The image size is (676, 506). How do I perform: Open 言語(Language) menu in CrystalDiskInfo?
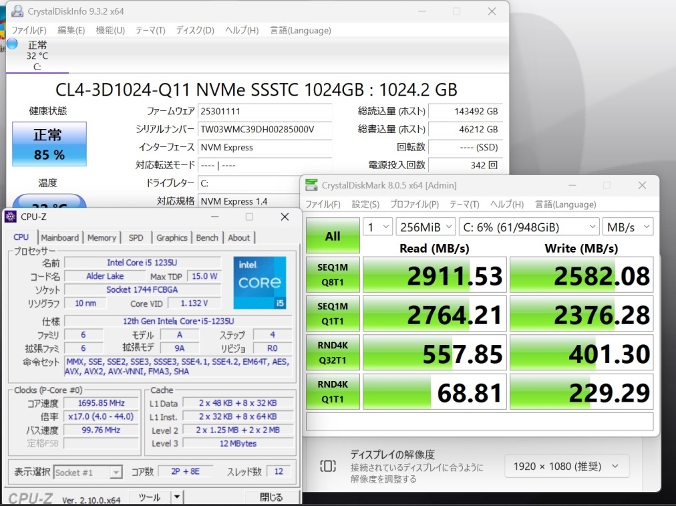tap(301, 30)
